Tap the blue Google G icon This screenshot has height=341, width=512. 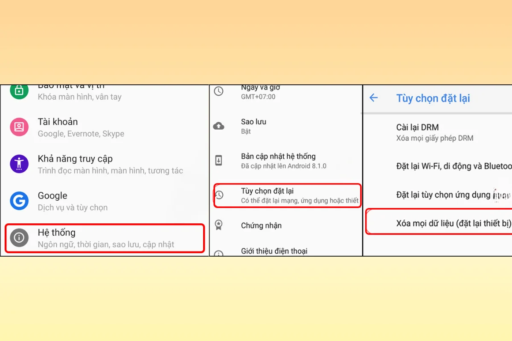[x=19, y=201]
